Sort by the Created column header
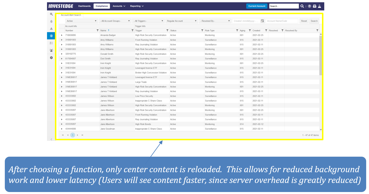This screenshot has width=369, height=194. point(256,31)
